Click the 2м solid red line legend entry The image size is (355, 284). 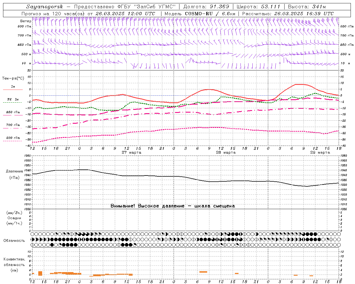click(13, 88)
